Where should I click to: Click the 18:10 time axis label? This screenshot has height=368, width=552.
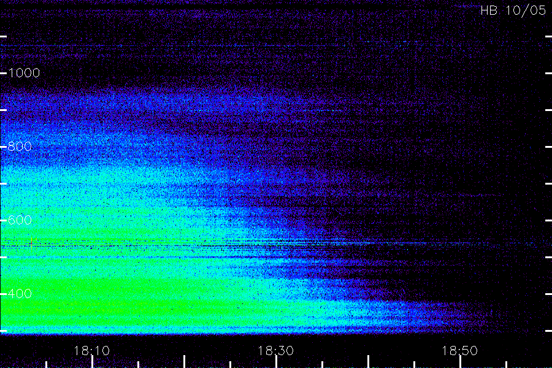tap(92, 351)
